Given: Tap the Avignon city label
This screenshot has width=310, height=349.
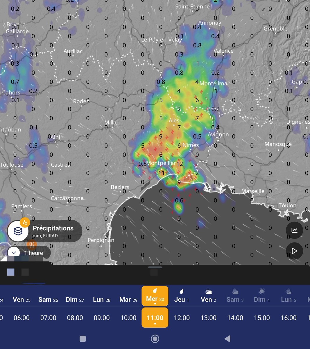Looking at the screenshot, I should pos(218,135).
